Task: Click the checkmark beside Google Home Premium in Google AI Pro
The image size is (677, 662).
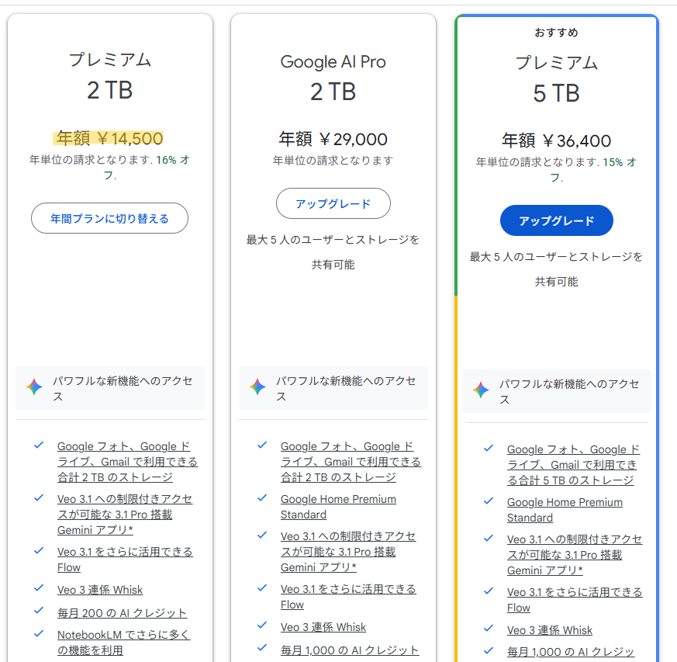Action: 262,498
